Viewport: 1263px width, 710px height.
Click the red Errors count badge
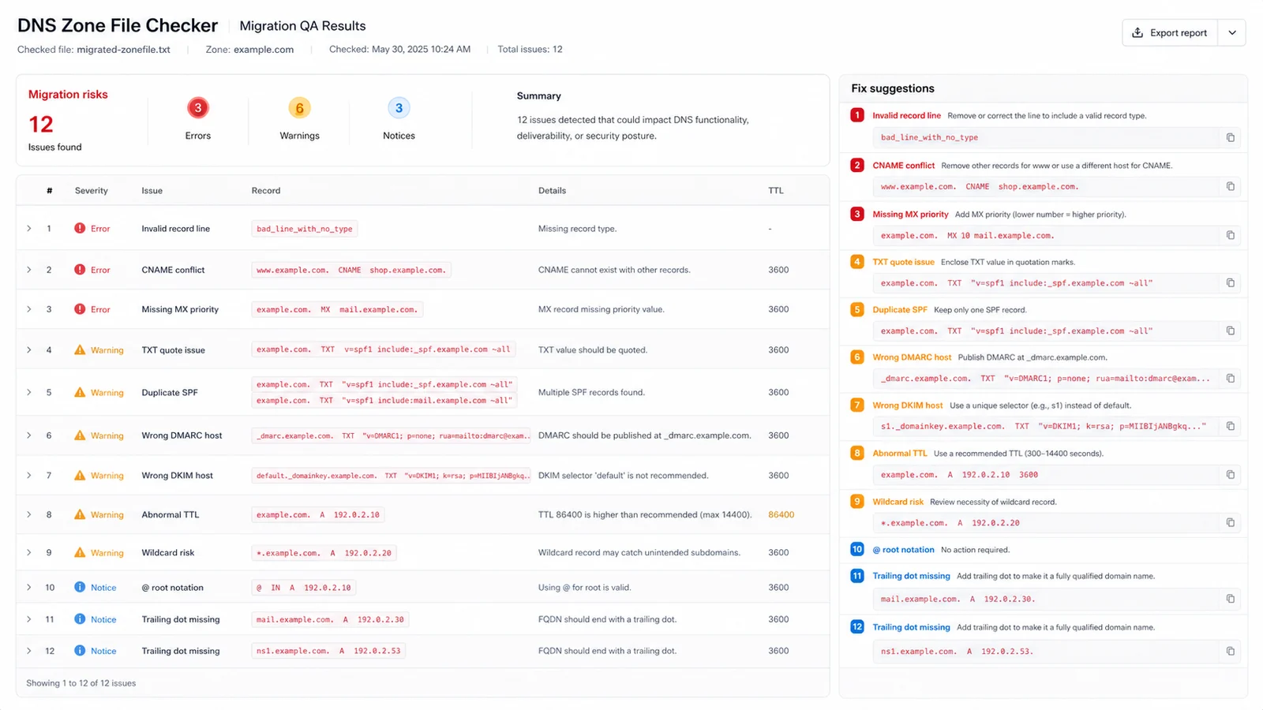click(198, 108)
